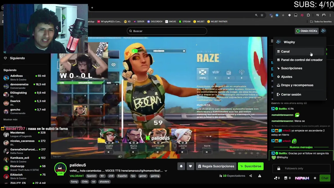The height and width of the screenshot is (188, 334).
Task: Click the chill tag
Action: pos(111,176)
